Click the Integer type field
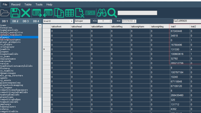 click(82, 21)
